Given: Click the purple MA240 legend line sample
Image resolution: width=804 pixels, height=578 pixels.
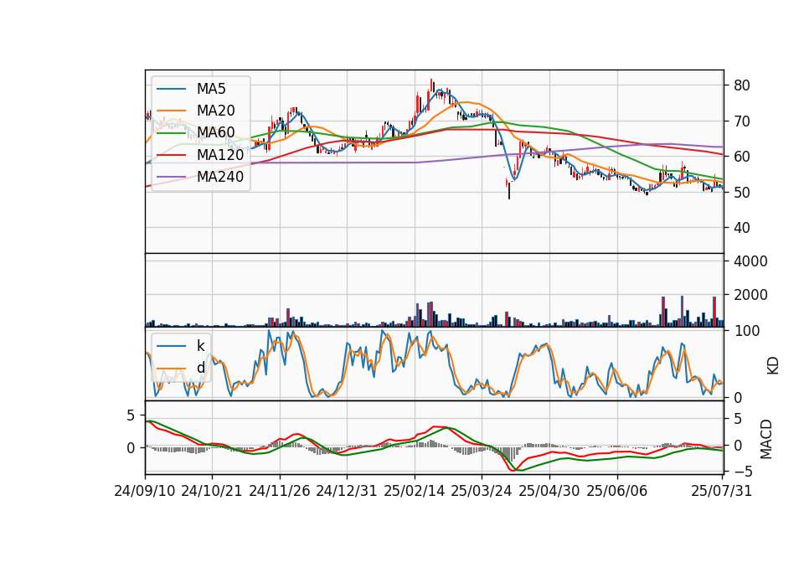Looking at the screenshot, I should (x=171, y=177).
